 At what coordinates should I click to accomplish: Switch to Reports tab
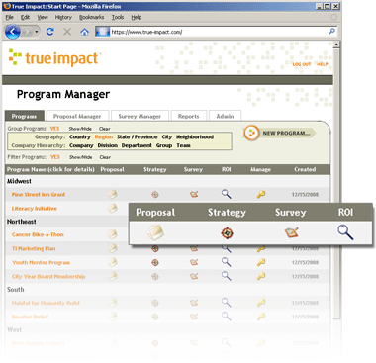189,116
